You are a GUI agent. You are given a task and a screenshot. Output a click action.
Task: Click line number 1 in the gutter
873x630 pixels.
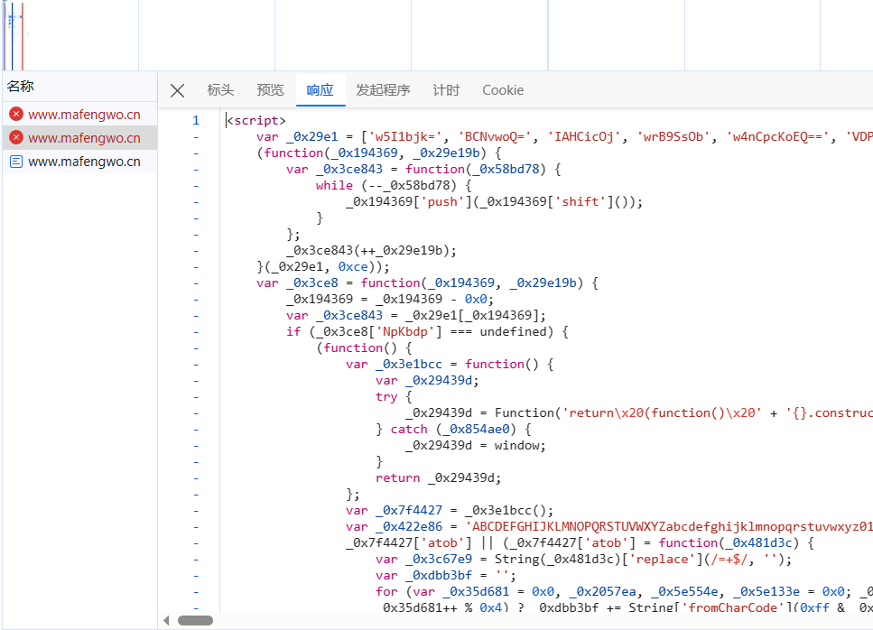(195, 120)
